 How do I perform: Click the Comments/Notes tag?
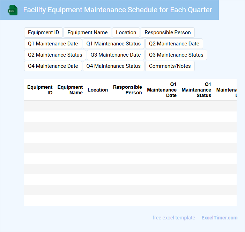tap(170, 66)
